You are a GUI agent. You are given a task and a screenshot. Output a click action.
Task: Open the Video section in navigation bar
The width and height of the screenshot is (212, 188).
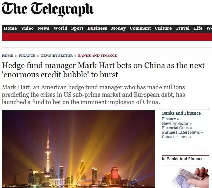(27, 28)
